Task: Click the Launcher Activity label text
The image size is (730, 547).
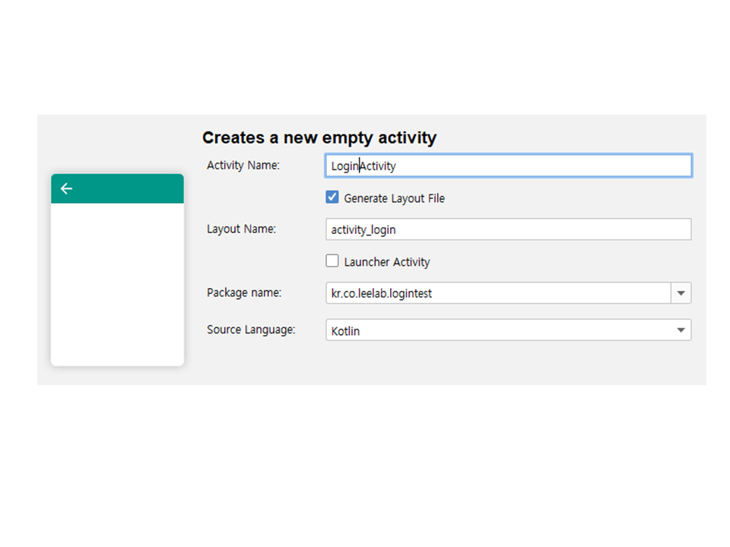Action: pos(386,262)
